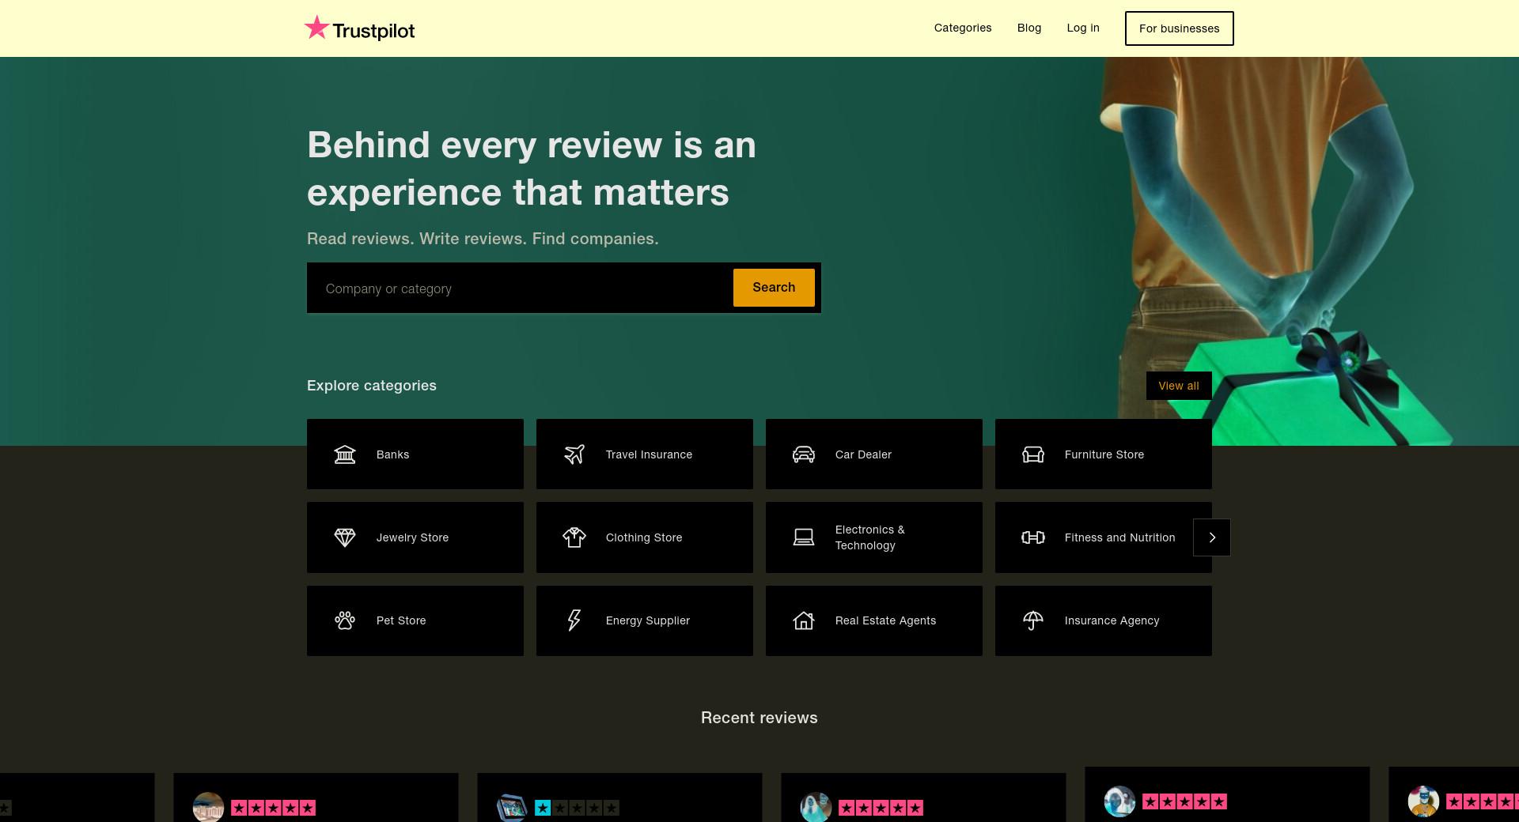Click the Jewelry Store diamond icon
The width and height of the screenshot is (1519, 822).
[345, 537]
